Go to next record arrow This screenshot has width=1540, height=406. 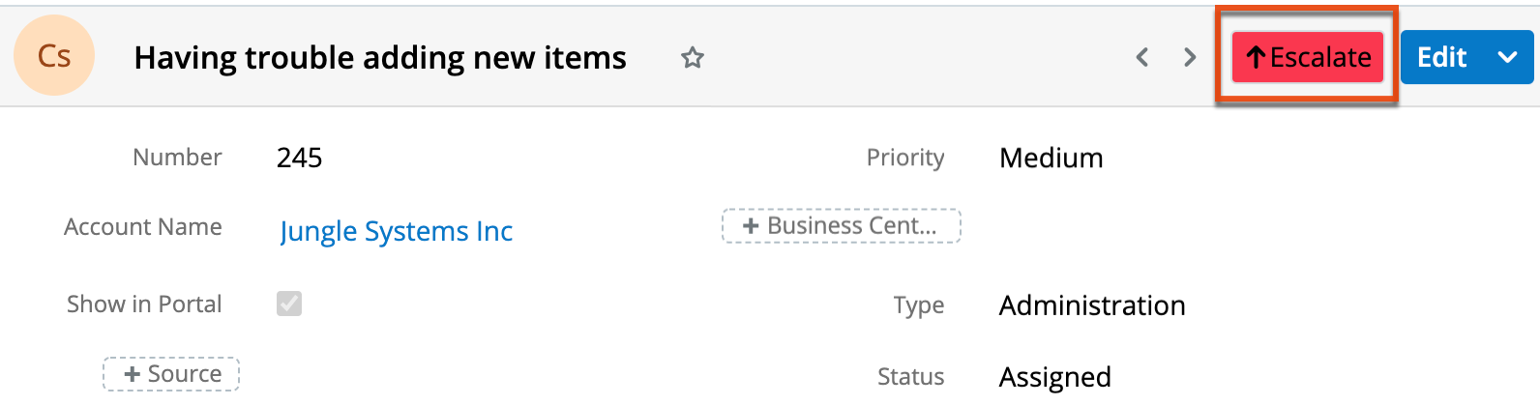pos(1190,58)
